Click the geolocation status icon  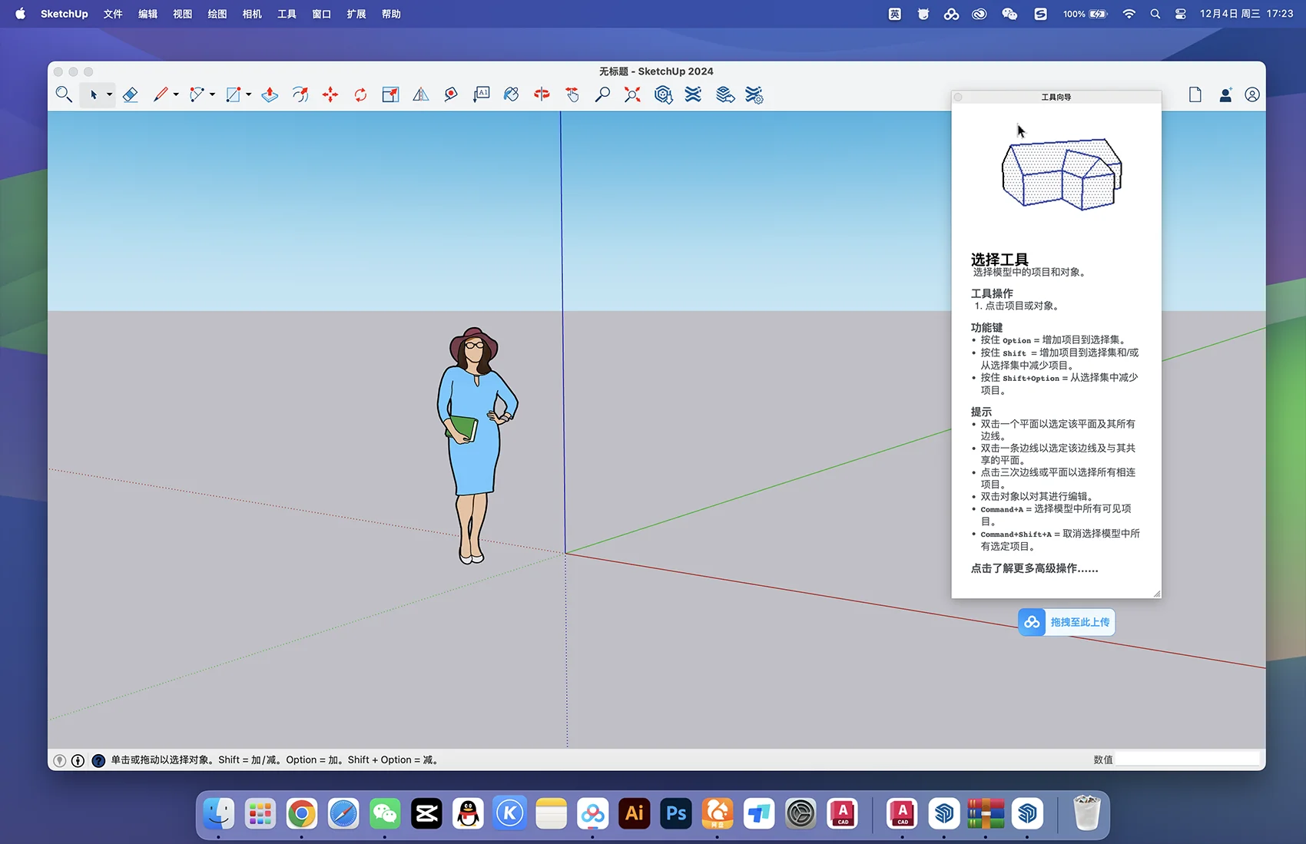59,760
